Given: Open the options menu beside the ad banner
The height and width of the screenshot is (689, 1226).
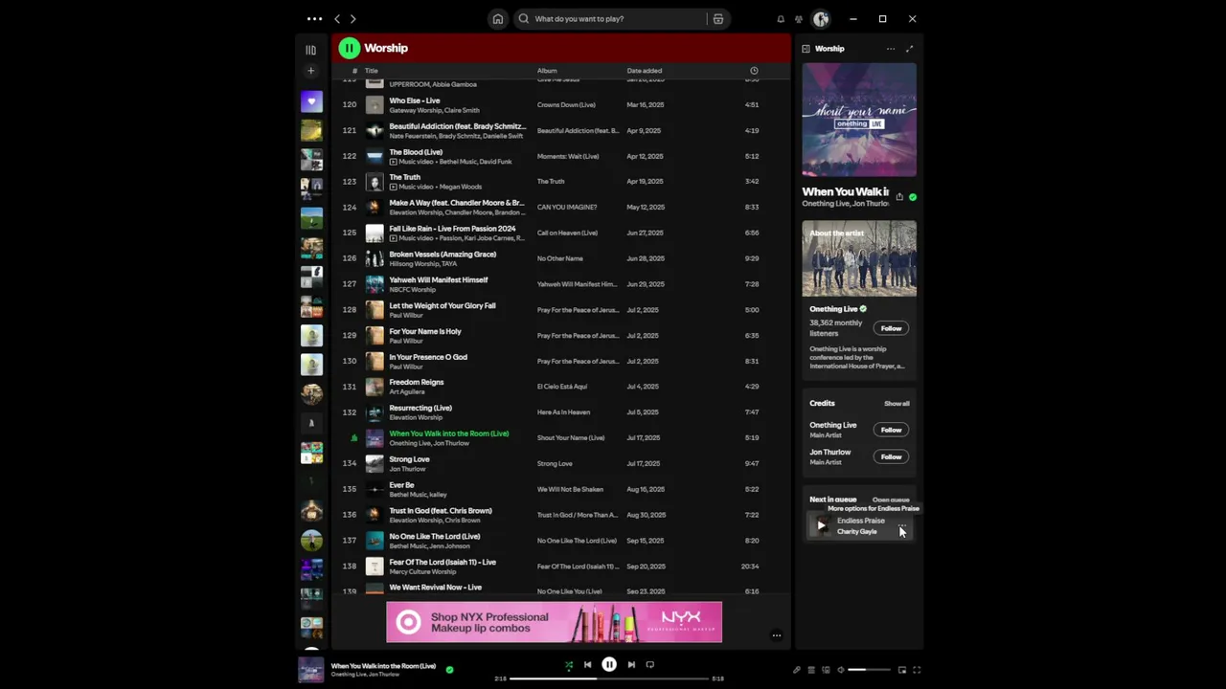Looking at the screenshot, I should coord(777,635).
